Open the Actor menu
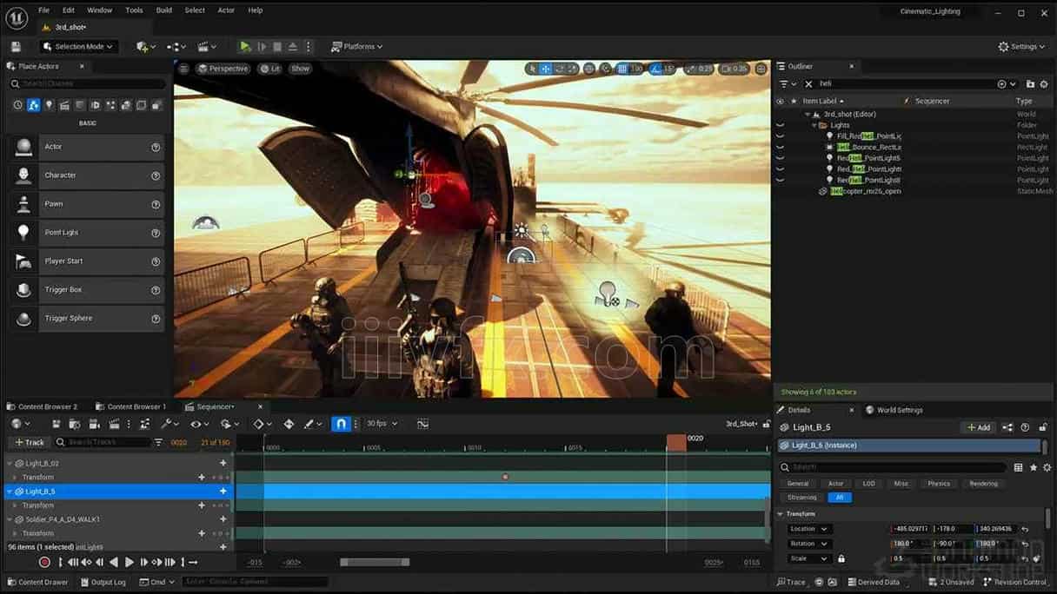1057x594 pixels. tap(226, 10)
